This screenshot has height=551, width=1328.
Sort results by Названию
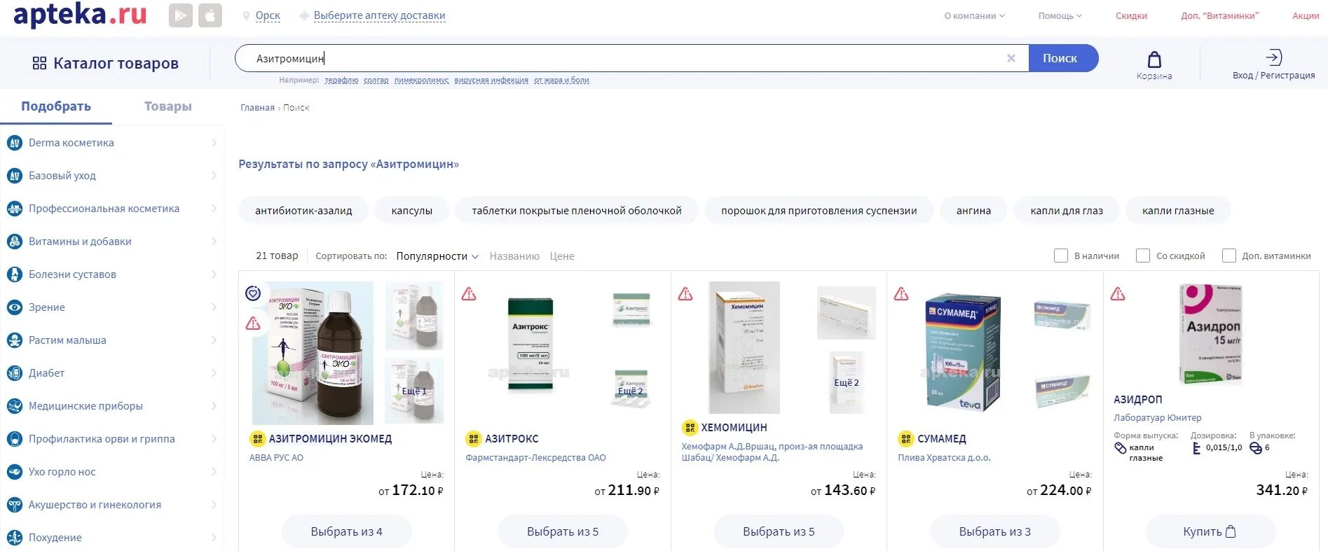coord(514,256)
